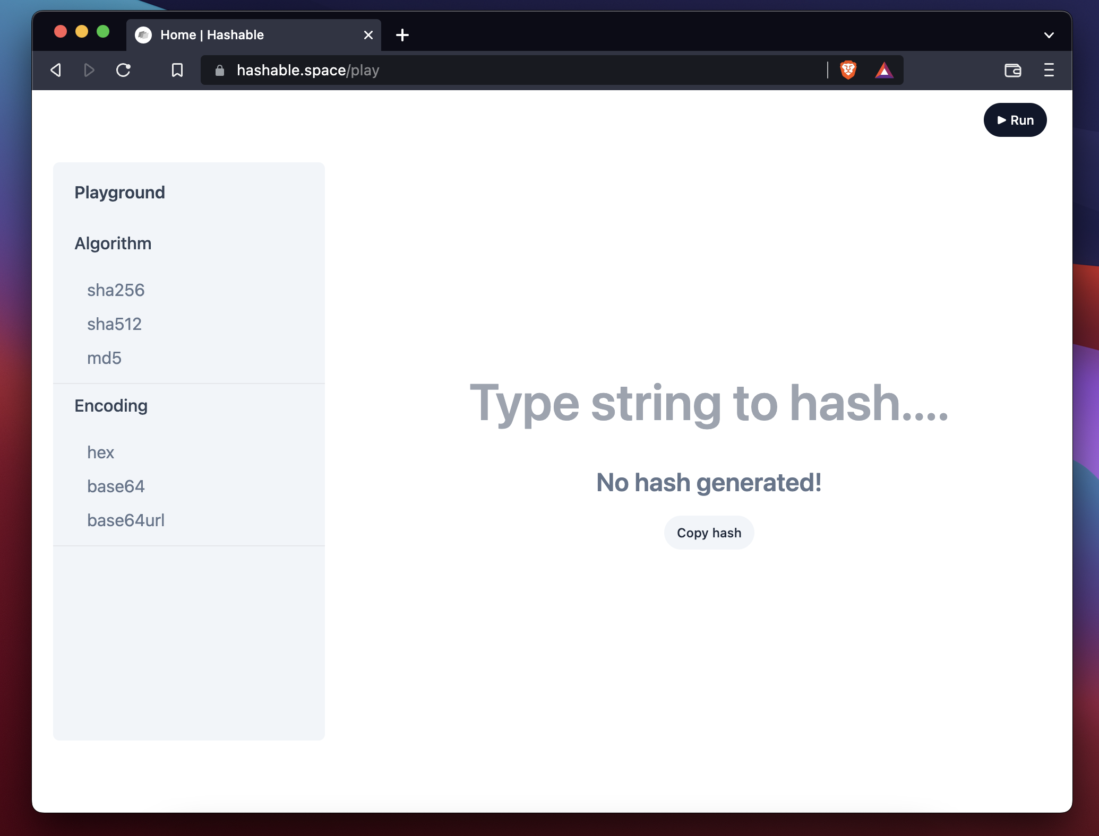Click the lock icon in the address bar
Viewport: 1099px width, 836px height.
(220, 70)
